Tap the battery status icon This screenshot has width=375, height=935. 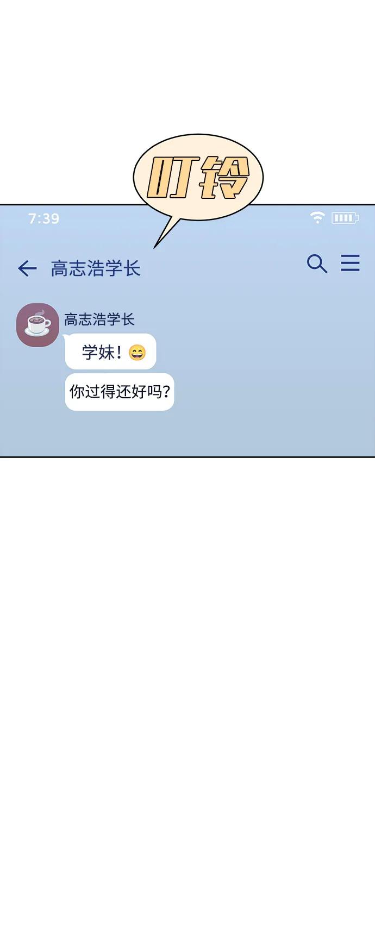345,218
